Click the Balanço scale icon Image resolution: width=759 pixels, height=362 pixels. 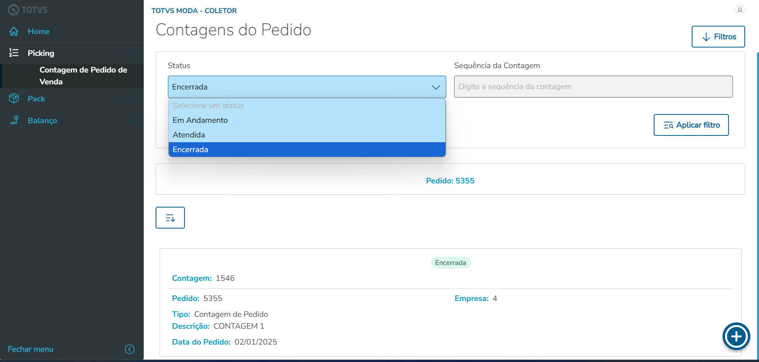point(14,120)
